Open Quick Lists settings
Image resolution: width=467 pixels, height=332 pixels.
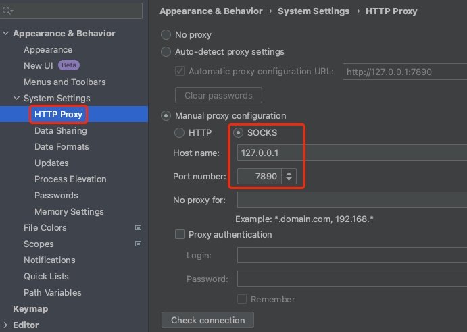click(x=46, y=276)
